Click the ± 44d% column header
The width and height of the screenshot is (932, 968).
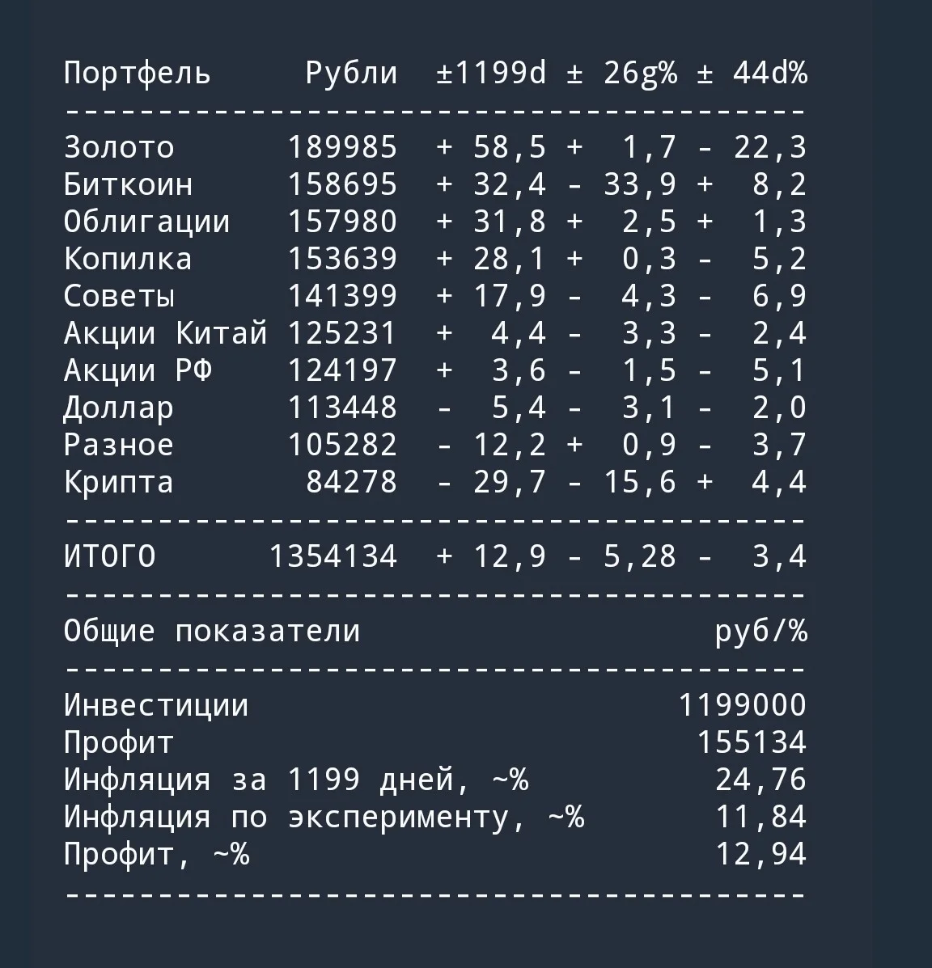(752, 73)
